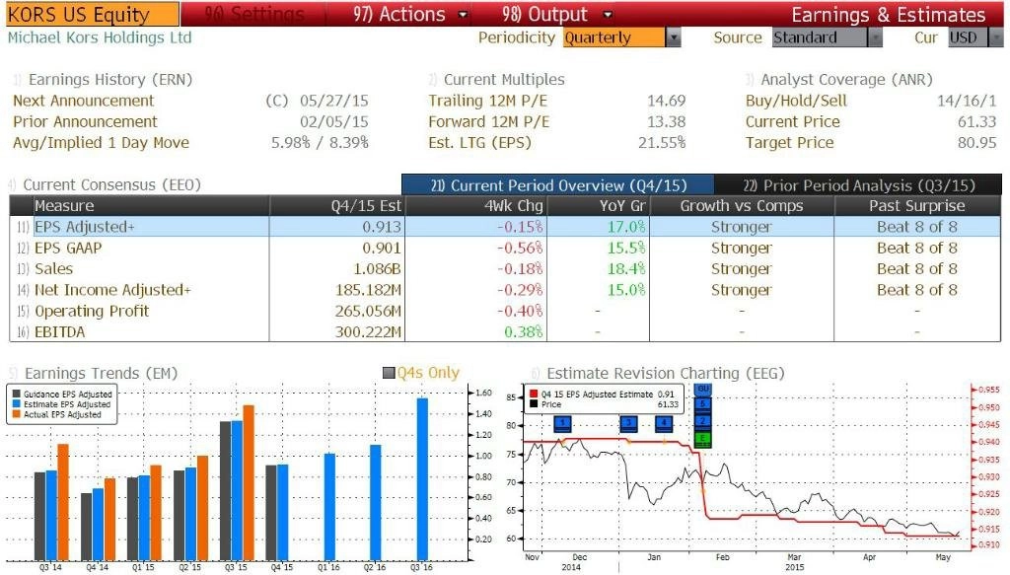Image resolution: width=1010 pixels, height=575 pixels.
Task: Click the KORS US Equity ticker field
Action: [93, 14]
